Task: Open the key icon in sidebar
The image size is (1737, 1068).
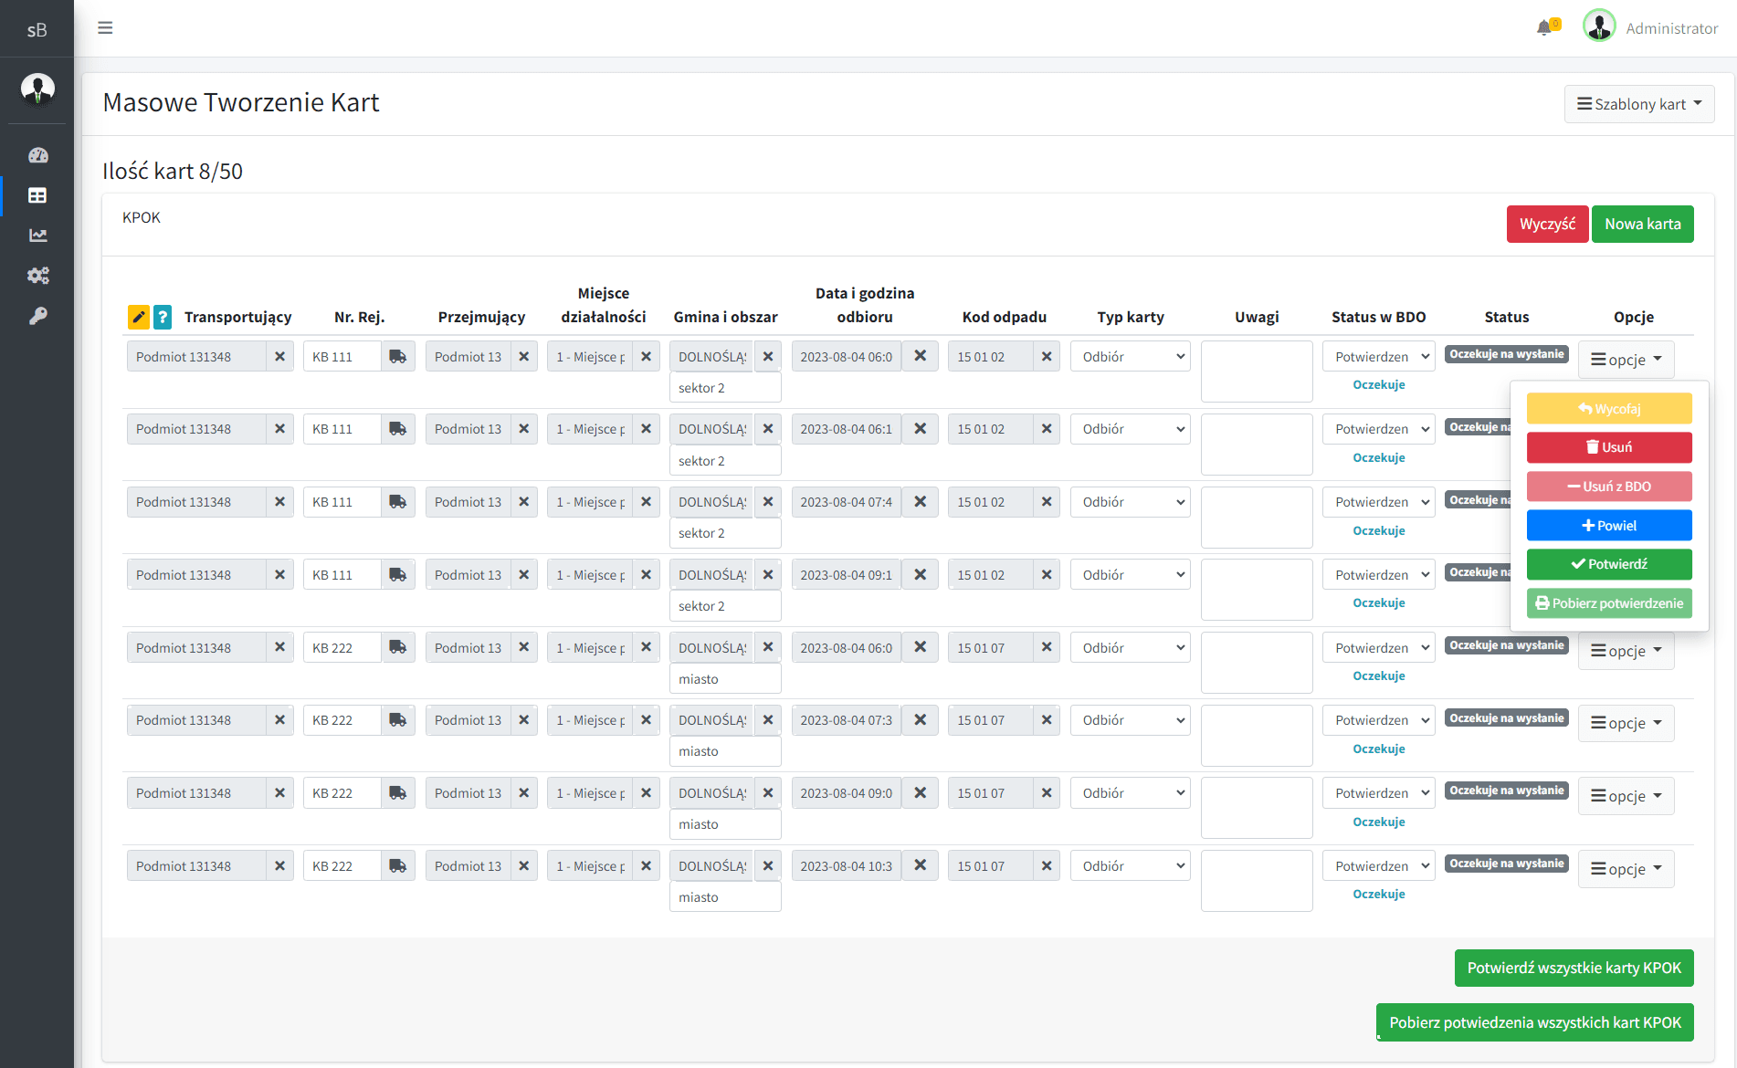Action: pos(37,316)
